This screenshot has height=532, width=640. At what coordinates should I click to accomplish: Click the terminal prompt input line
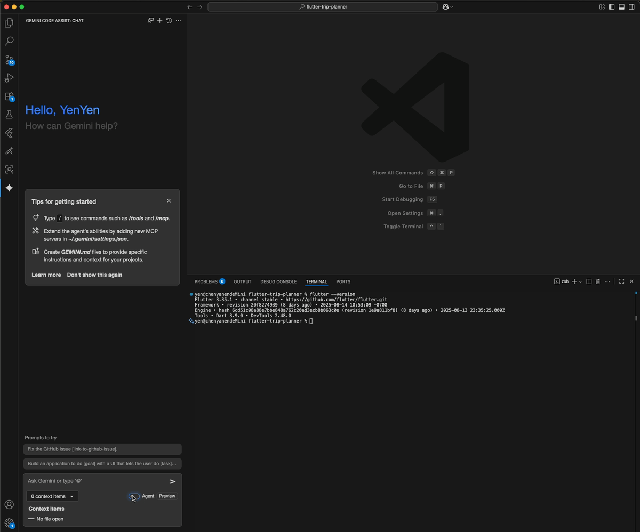coord(253,321)
